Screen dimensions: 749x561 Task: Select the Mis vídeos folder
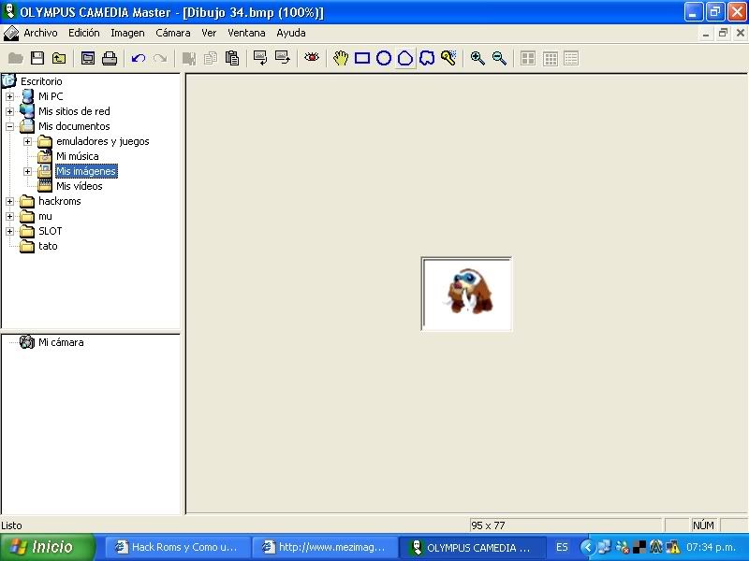tap(80, 186)
